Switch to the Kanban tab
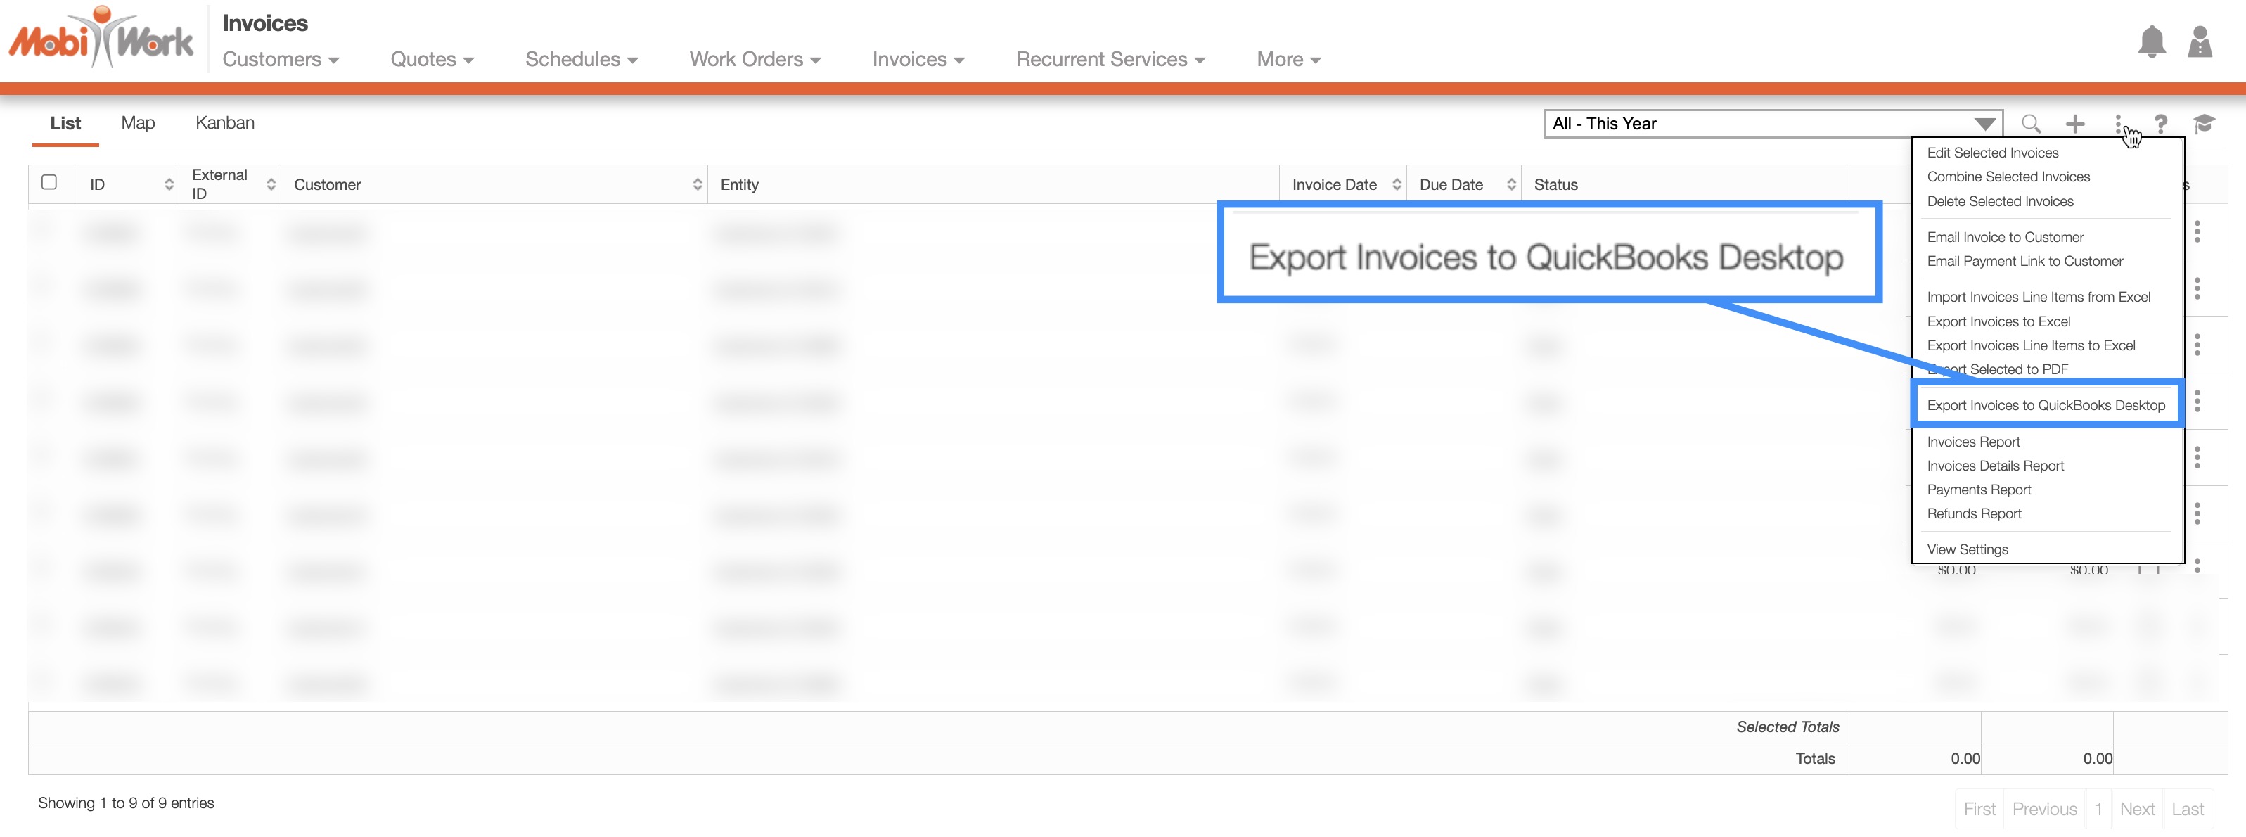Viewport: 2246px width, 837px height. coord(225,123)
